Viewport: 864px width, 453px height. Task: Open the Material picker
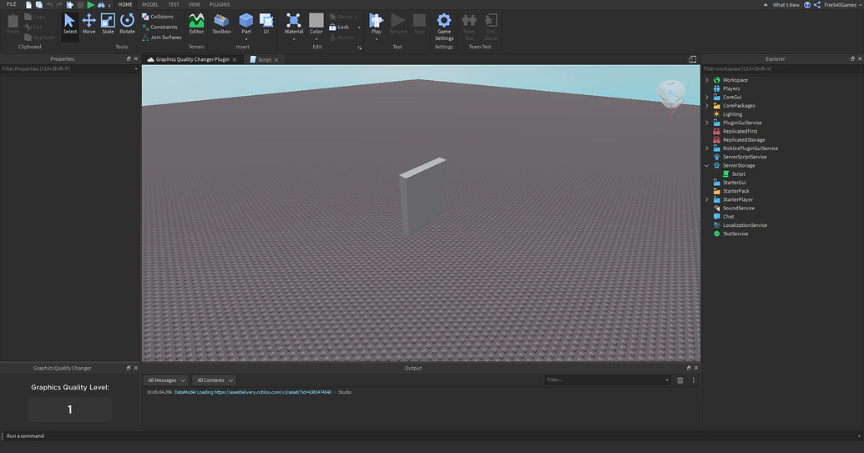(x=294, y=24)
